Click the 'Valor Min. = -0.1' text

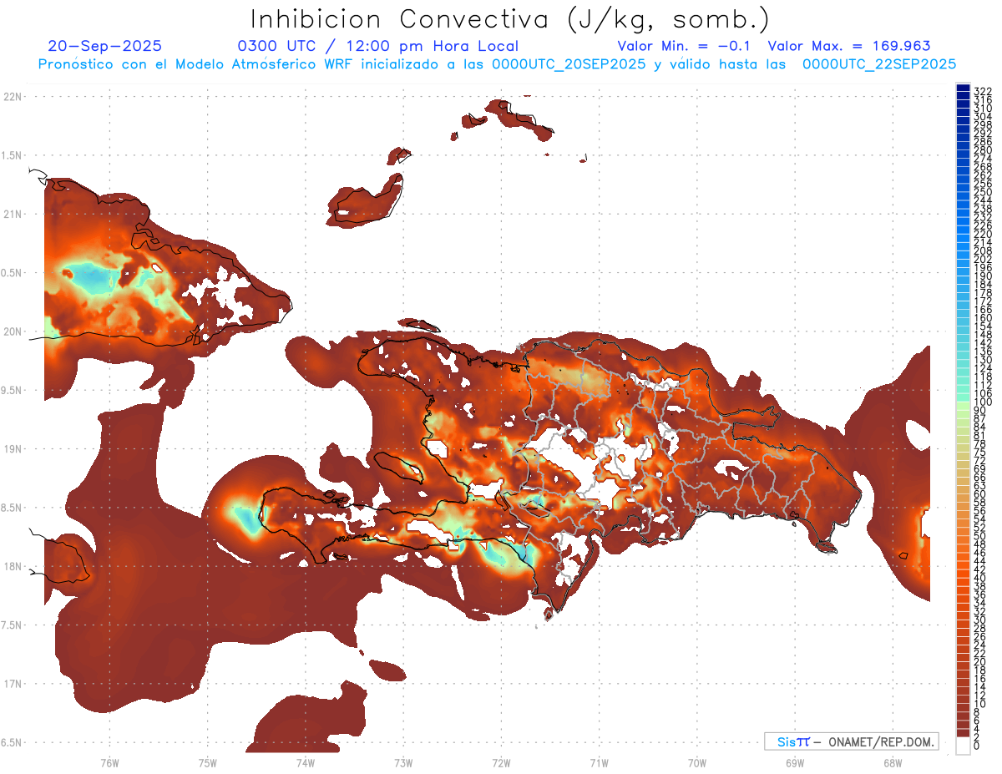pyautogui.click(x=686, y=46)
